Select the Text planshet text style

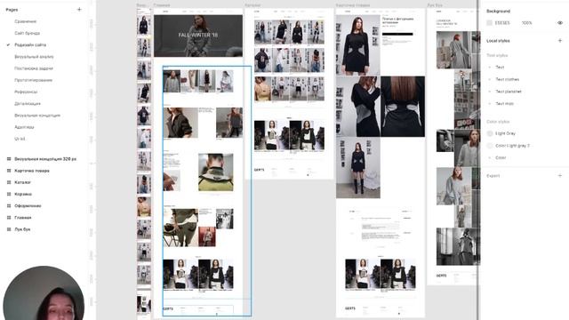[509, 92]
